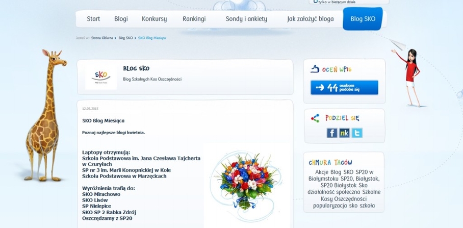Click the colorful share dots icon
Screen dimensions: 463x228
pos(315,118)
